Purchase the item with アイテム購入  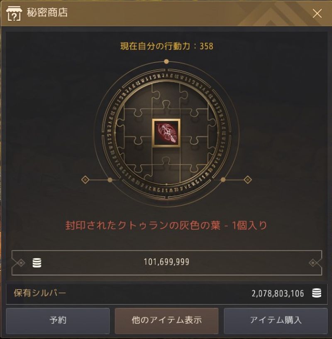click(276, 321)
